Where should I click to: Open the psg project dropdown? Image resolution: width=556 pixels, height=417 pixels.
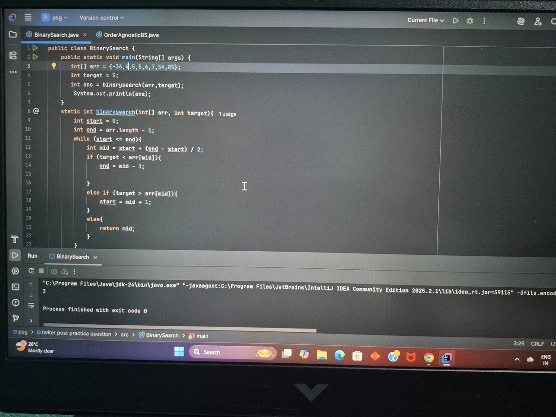point(55,18)
